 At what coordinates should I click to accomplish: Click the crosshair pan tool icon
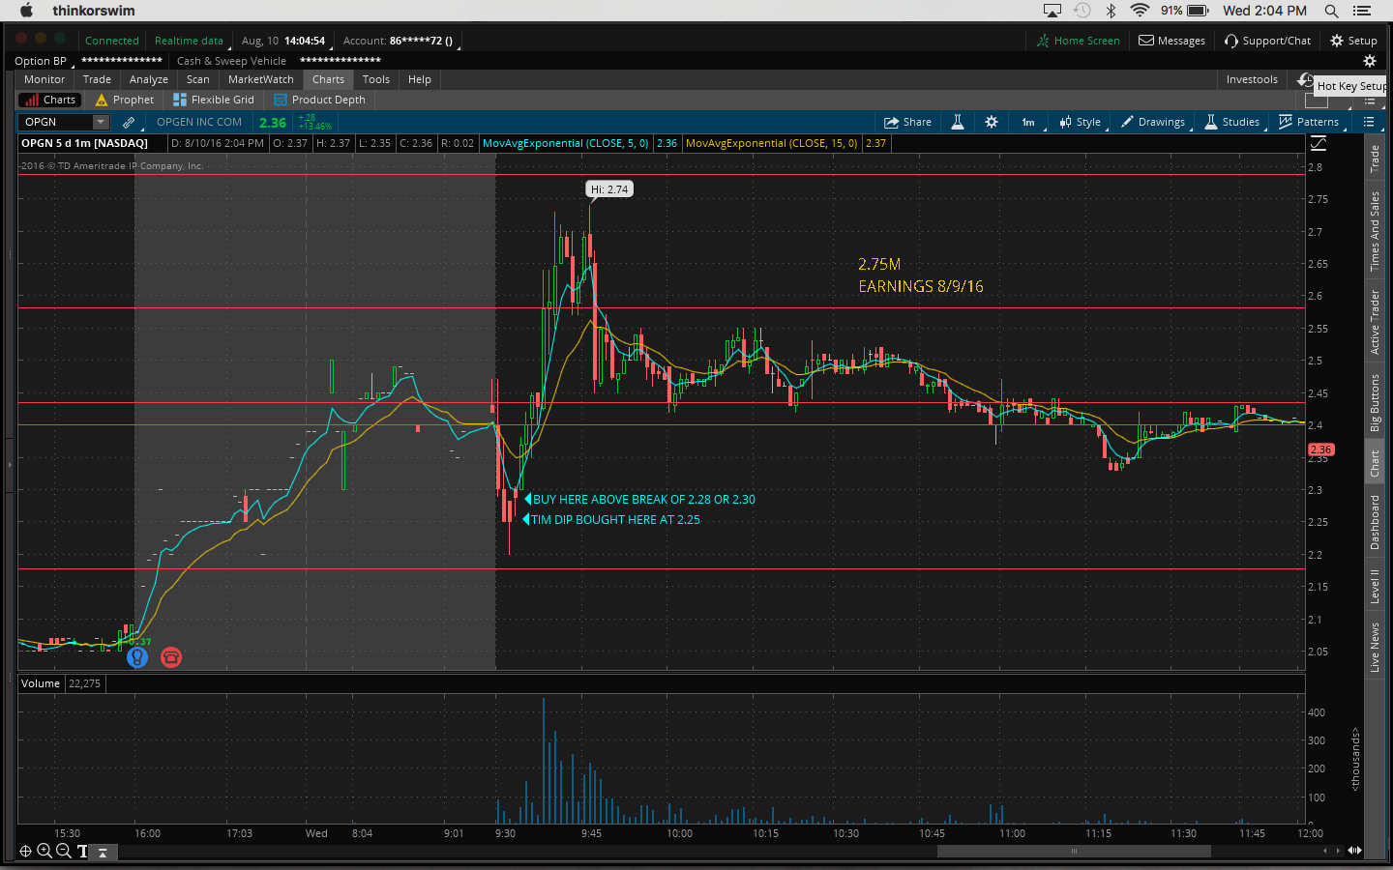(25, 851)
